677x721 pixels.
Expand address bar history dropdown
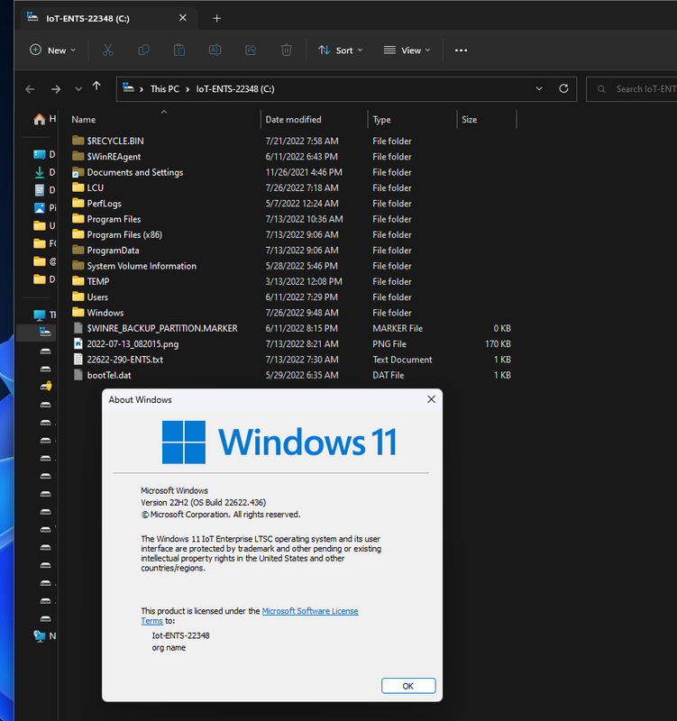click(539, 88)
